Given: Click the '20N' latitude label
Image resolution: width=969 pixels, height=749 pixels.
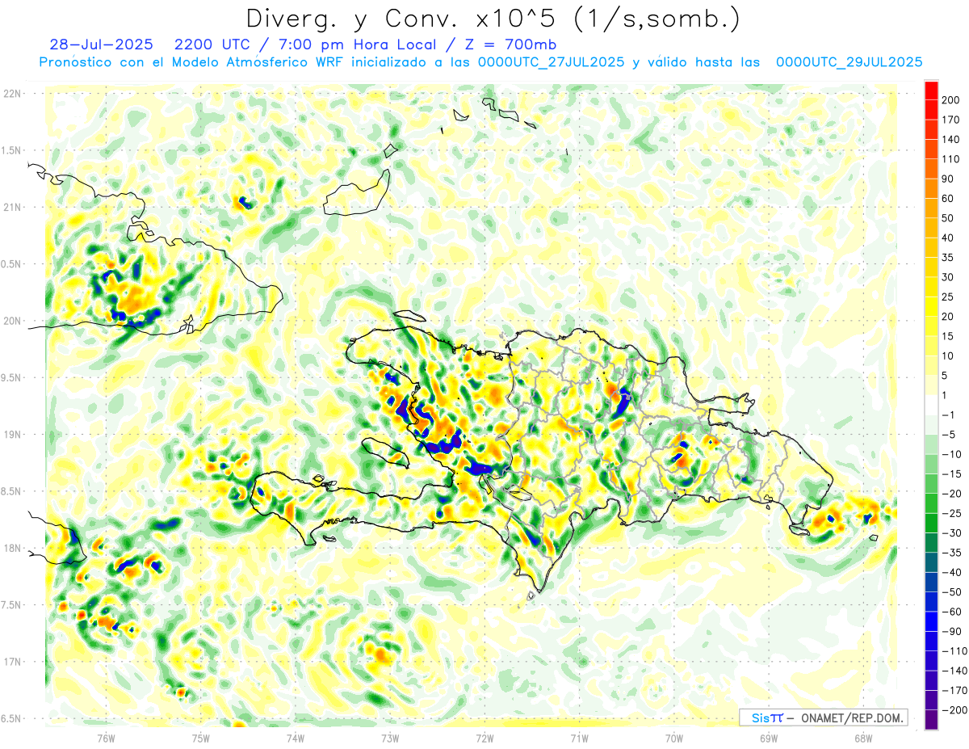Looking at the screenshot, I should coord(12,321).
